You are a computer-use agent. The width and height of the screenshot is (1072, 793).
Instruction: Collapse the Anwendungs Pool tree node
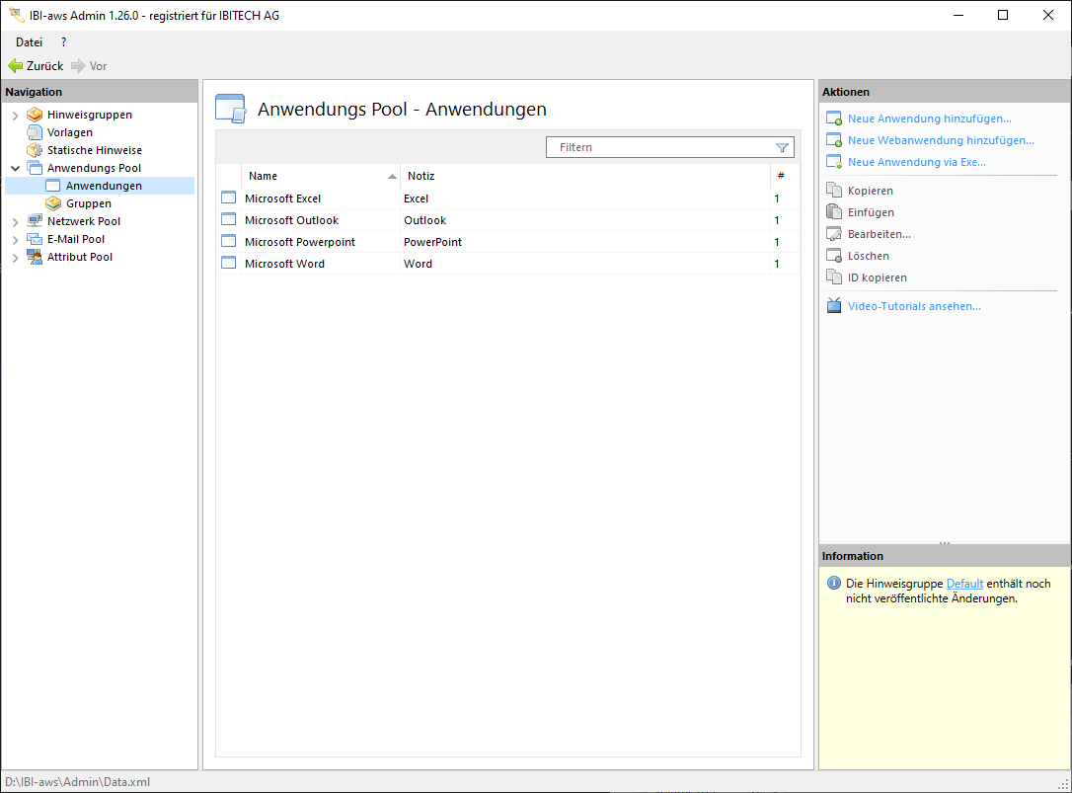point(15,169)
